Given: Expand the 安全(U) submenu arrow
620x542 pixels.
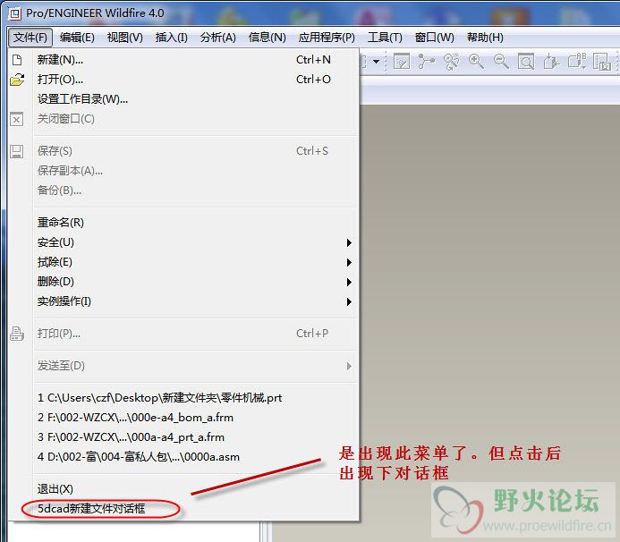Looking at the screenshot, I should pyautogui.click(x=349, y=242).
